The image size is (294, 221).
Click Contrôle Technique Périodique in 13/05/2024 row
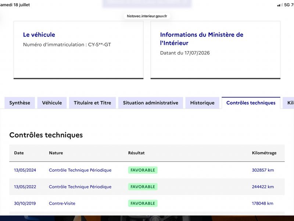80,170
